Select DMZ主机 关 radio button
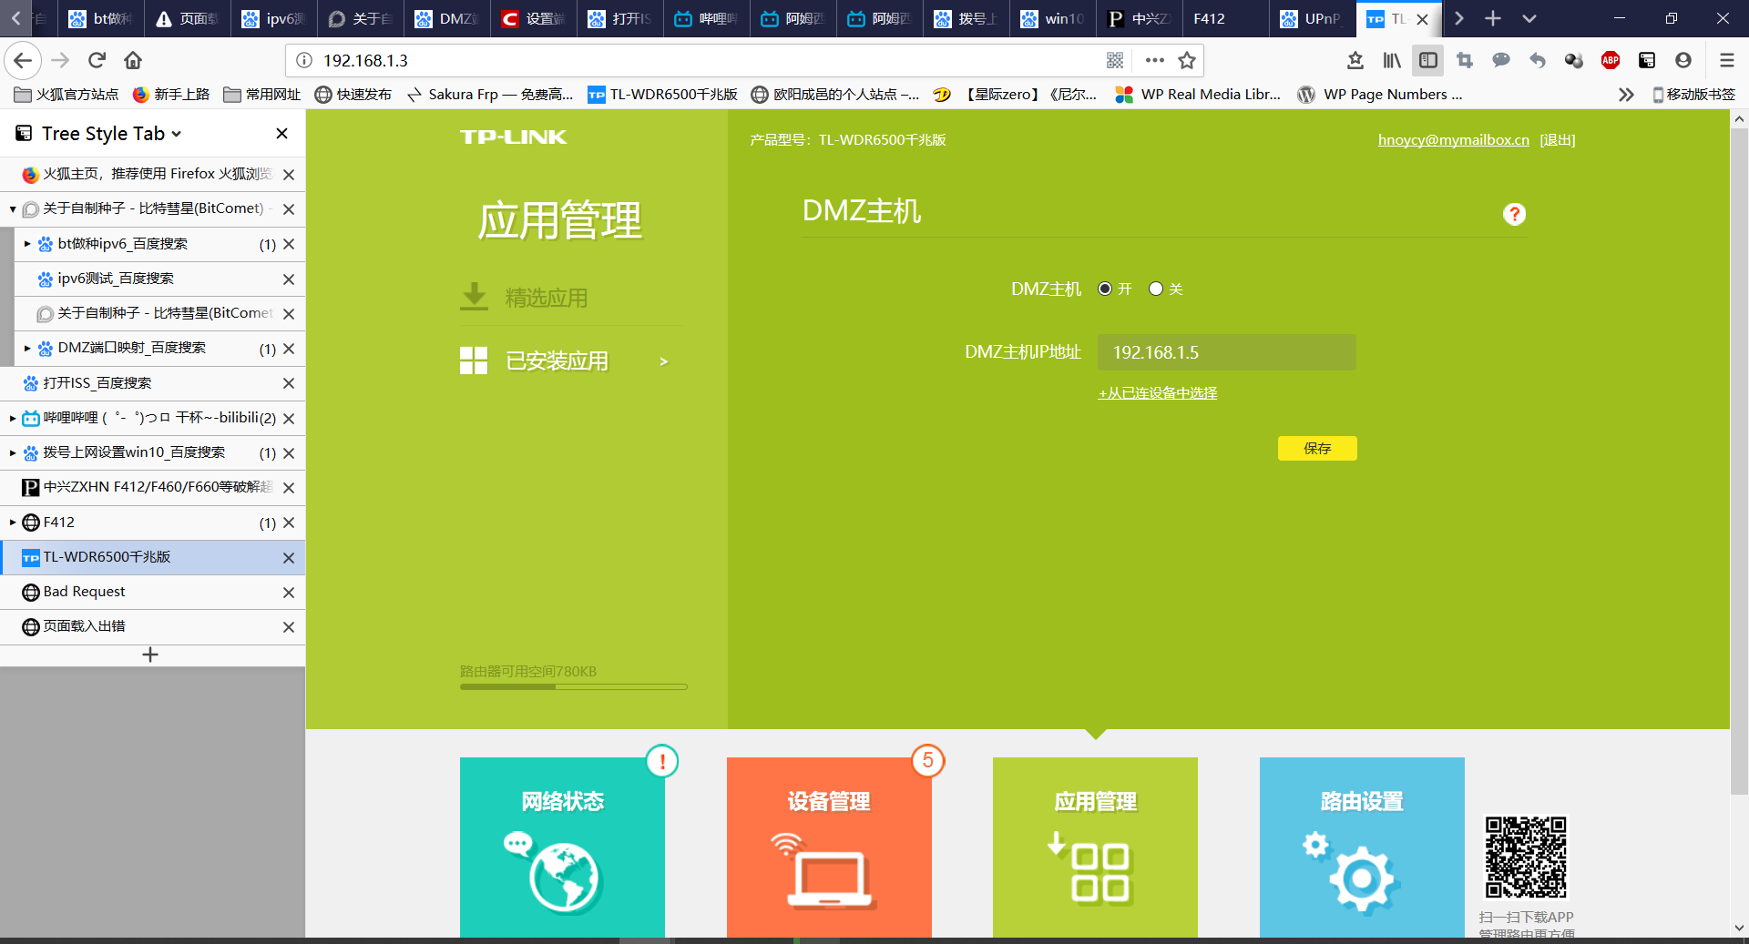Image resolution: width=1749 pixels, height=944 pixels. (1156, 289)
